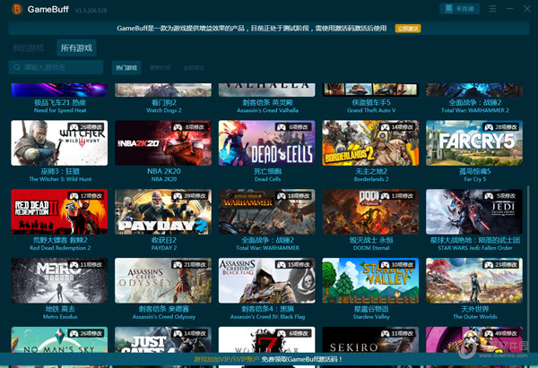This screenshot has height=368, width=538.
Task: Open the Assassin's Creed Odyssey cover
Action: pos(163,280)
